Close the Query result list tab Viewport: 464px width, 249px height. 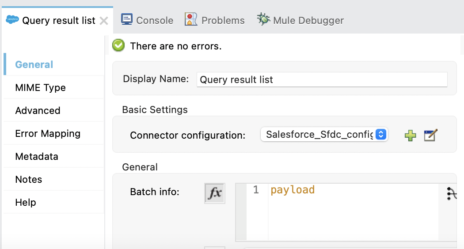point(104,21)
